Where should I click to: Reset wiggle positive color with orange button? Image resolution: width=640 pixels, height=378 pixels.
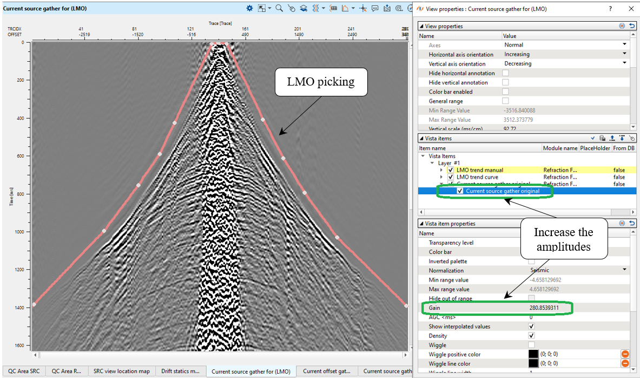tap(625, 354)
